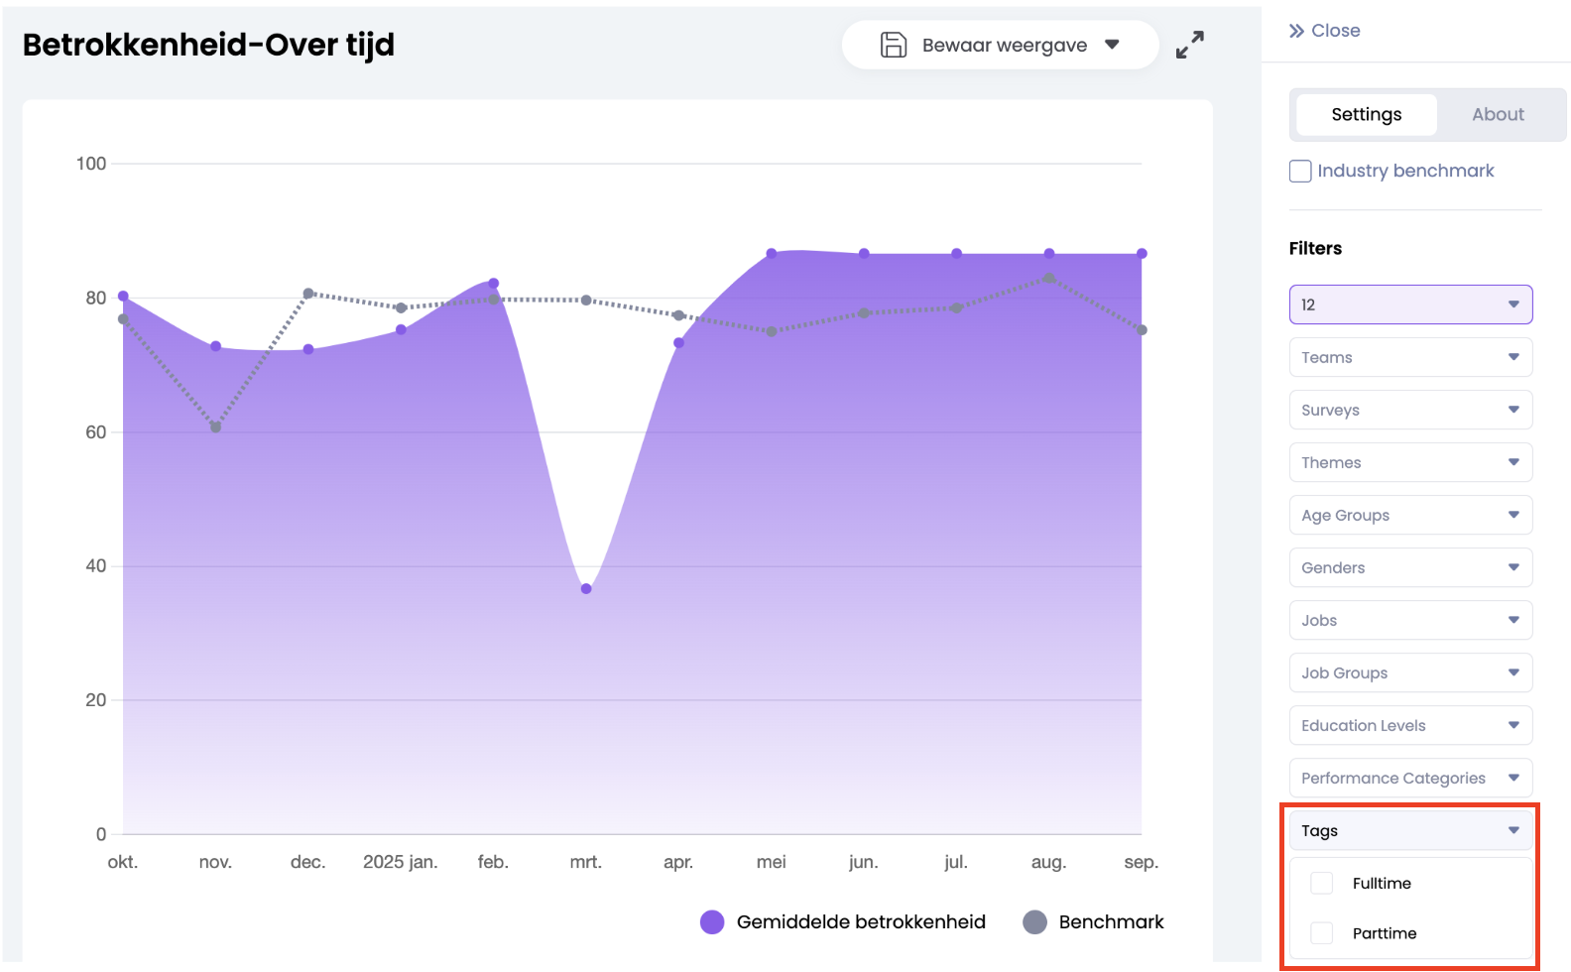Click the Benchmark legend label
This screenshot has height=972, width=1571.
coord(1111,922)
